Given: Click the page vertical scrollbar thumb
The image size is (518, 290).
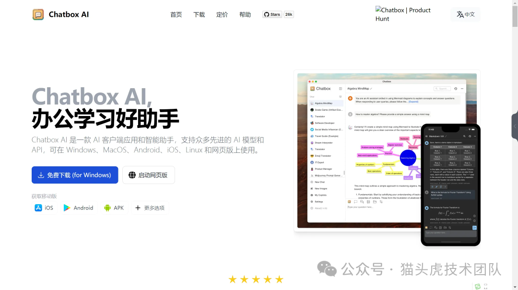Looking at the screenshot, I should [x=515, y=16].
